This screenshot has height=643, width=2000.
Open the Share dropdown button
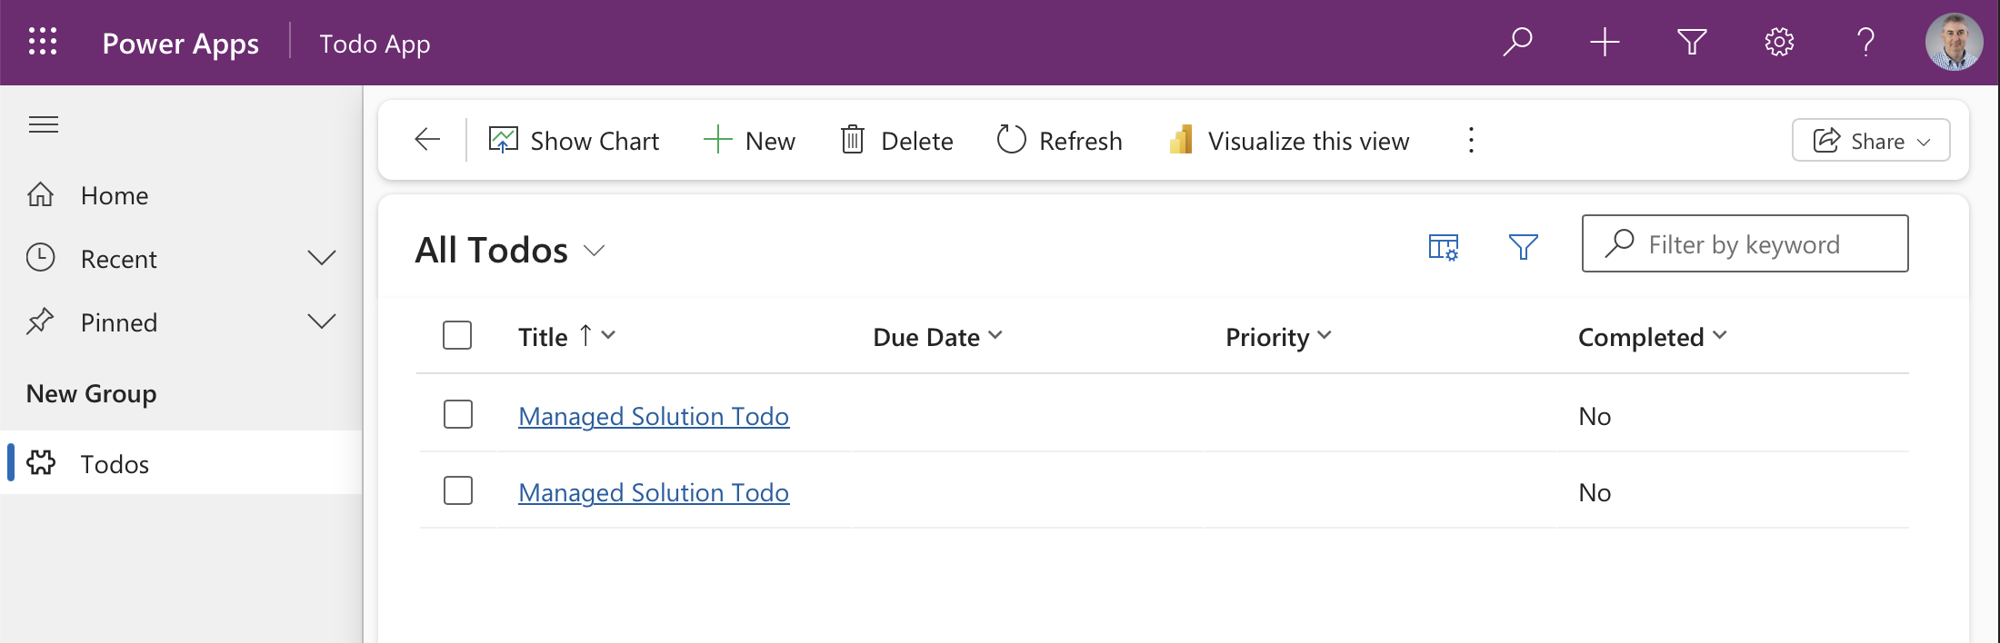click(x=1871, y=141)
